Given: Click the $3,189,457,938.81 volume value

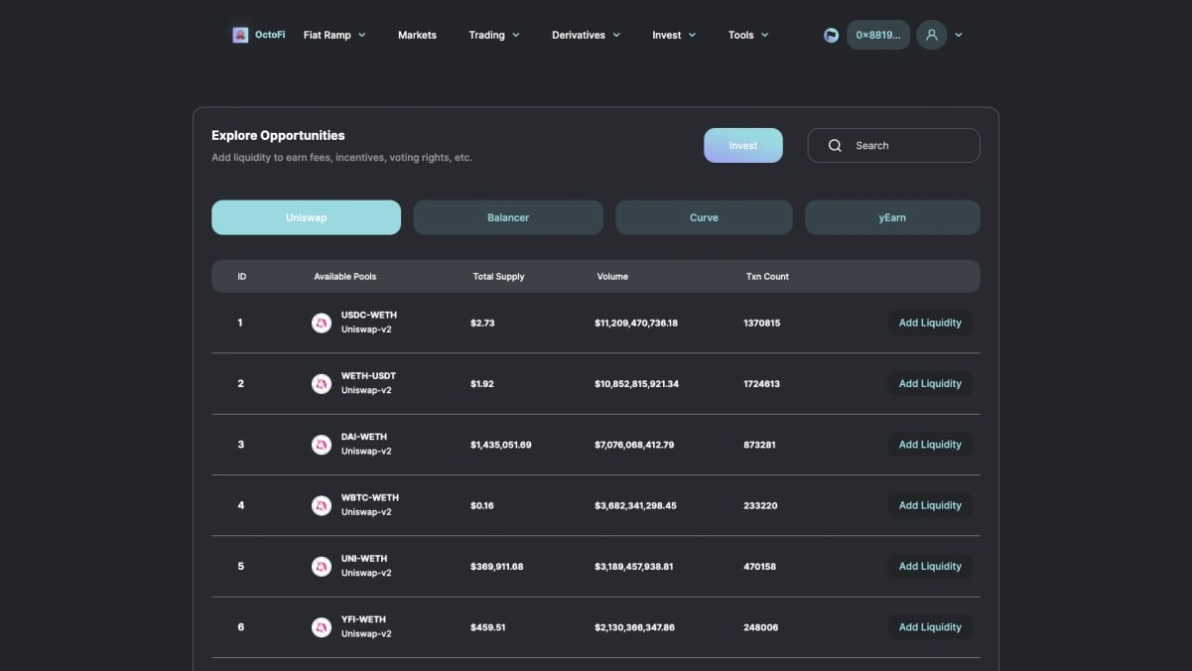Looking at the screenshot, I should [634, 567].
